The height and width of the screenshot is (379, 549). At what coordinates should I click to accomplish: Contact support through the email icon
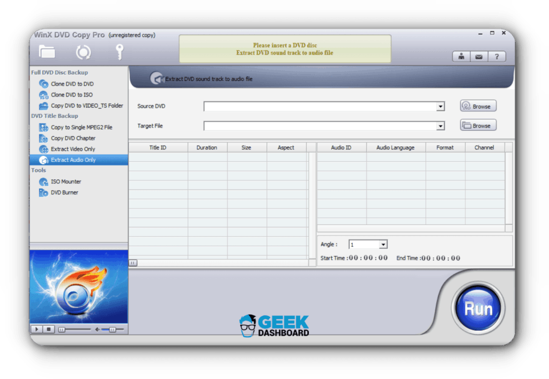click(x=479, y=56)
